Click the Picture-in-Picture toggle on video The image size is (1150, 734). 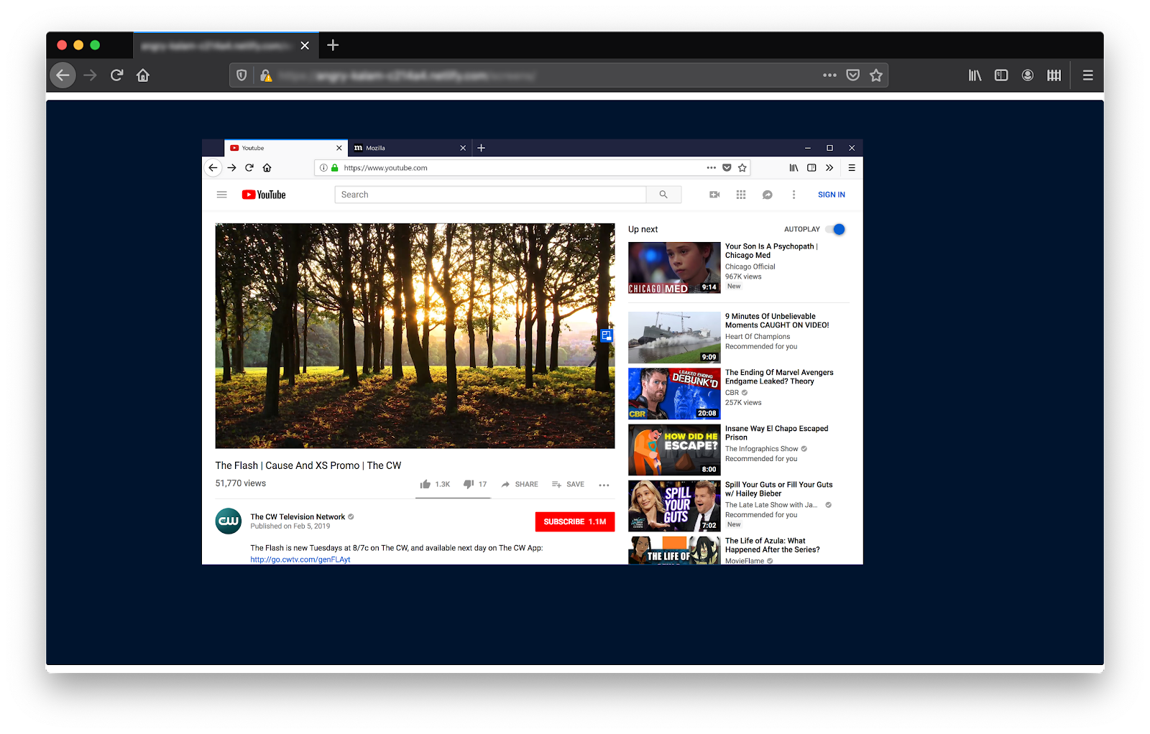[x=607, y=335]
